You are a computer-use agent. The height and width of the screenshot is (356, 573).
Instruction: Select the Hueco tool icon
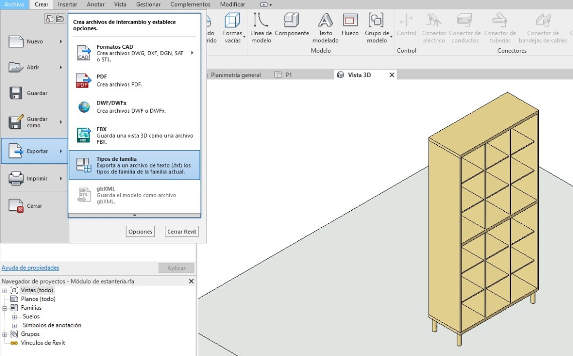350,21
